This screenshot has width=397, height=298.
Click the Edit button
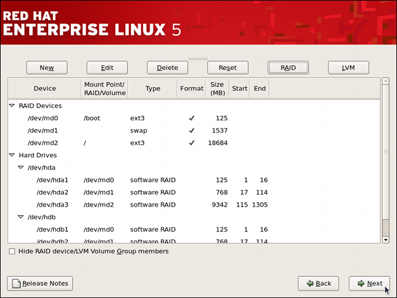tap(107, 67)
